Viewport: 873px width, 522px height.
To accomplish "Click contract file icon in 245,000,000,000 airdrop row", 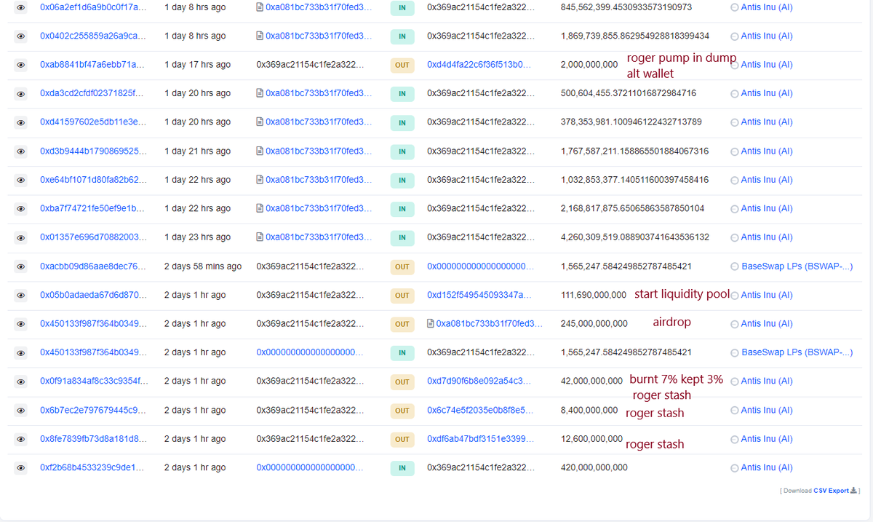I will 431,323.
